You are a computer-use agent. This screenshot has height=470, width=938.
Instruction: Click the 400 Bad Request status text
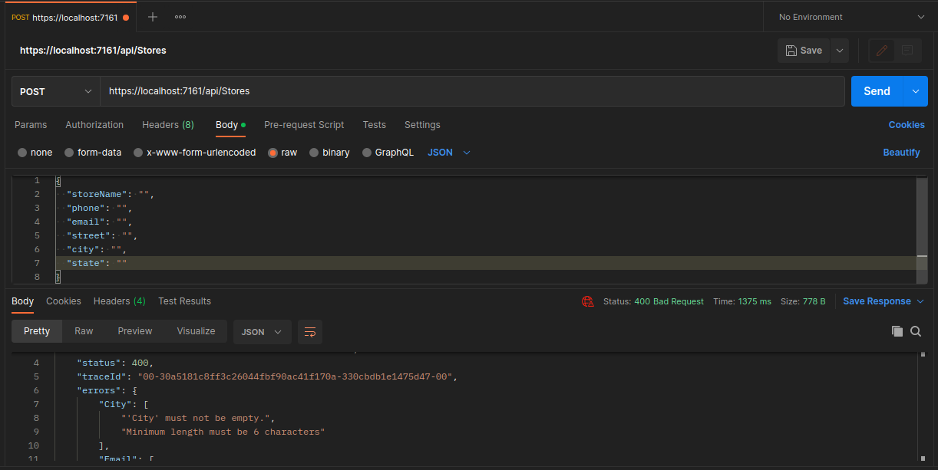coord(669,301)
